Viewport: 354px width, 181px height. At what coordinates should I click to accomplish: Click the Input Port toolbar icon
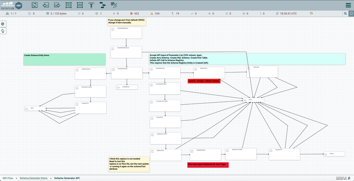pyautogui.click(x=46, y=5)
